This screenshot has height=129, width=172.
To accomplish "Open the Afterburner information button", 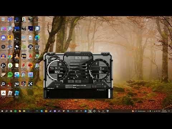I will (86, 58).
